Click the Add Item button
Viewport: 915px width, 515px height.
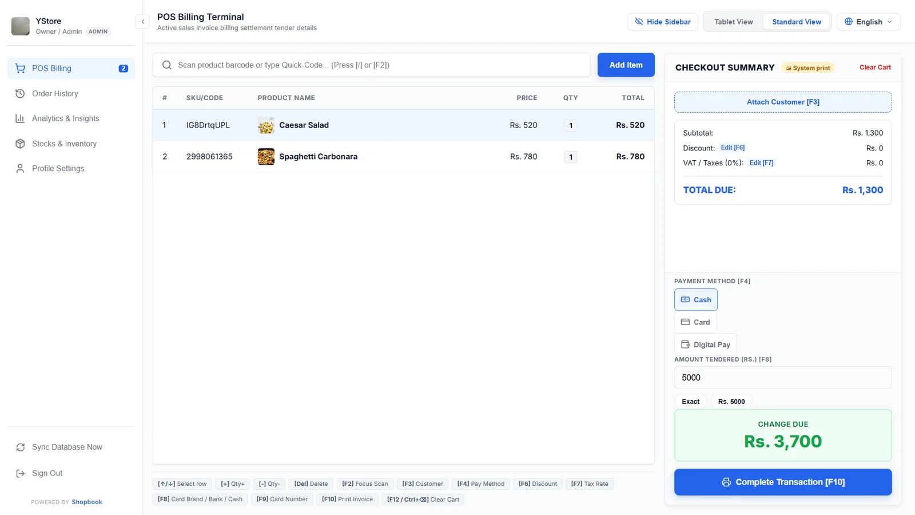[626, 65]
